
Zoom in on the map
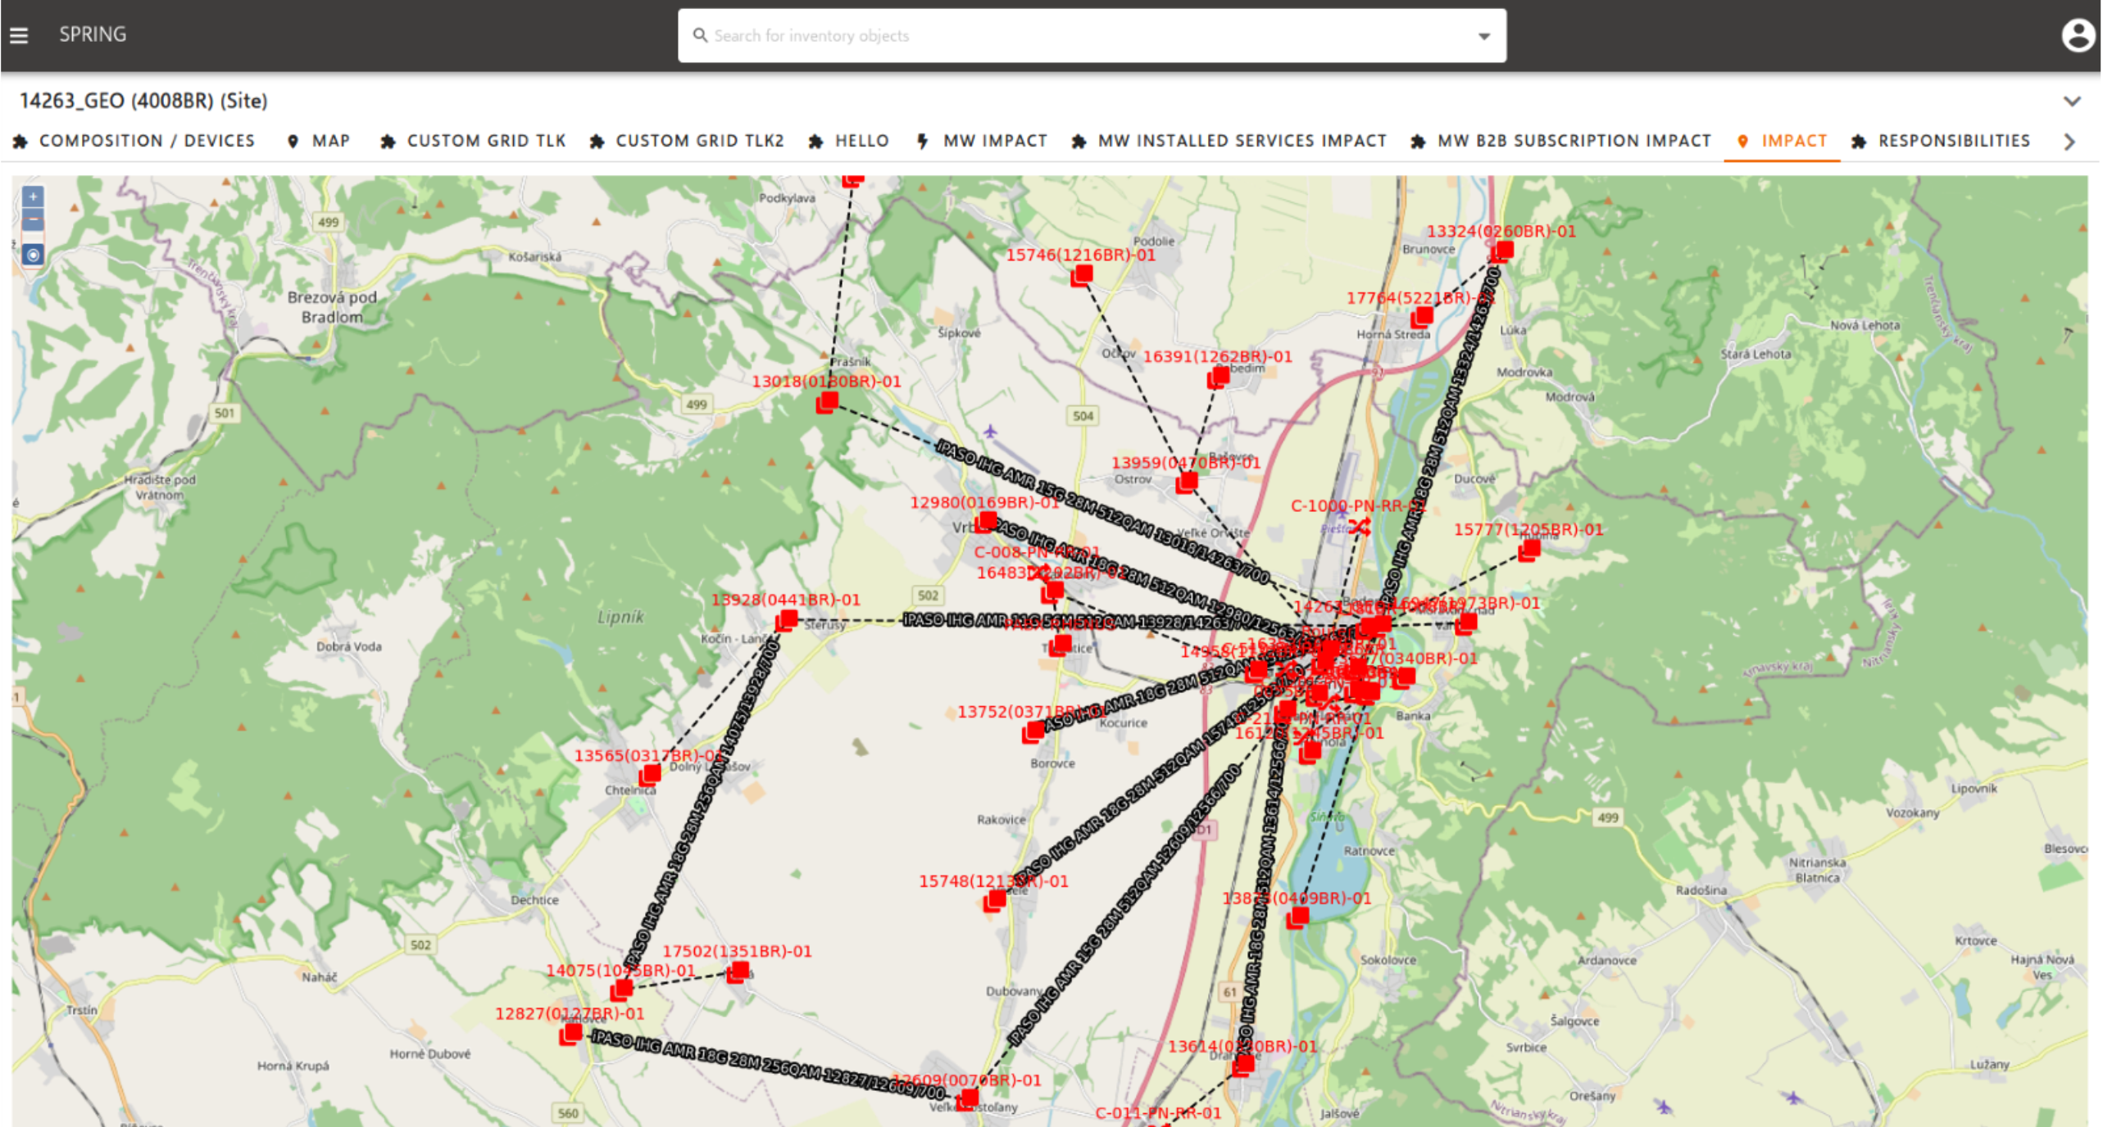[x=33, y=197]
